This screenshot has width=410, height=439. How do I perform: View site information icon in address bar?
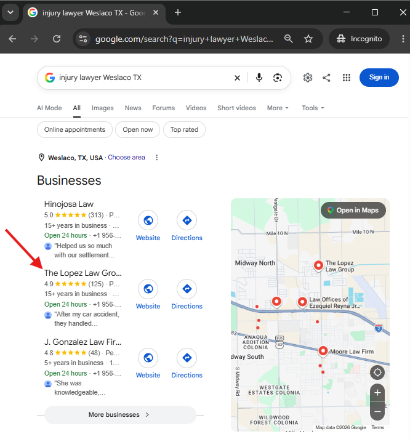pos(83,39)
